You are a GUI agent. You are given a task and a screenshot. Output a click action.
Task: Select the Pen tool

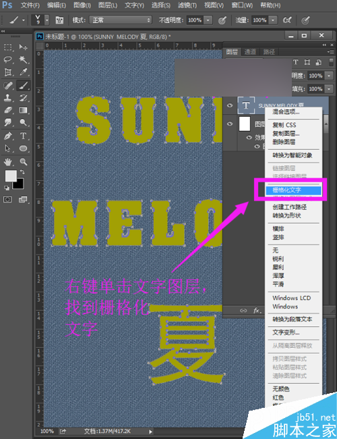click(8, 136)
